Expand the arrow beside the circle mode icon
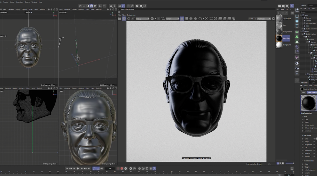The width and height of the screenshot is (317, 176). coord(203,19)
